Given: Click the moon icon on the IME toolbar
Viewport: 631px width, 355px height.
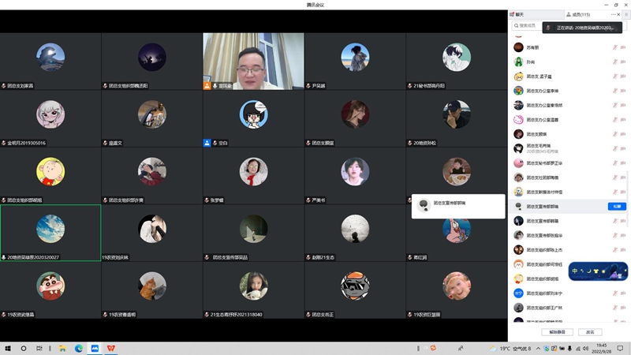Looking at the screenshot, I should tap(588, 271).
